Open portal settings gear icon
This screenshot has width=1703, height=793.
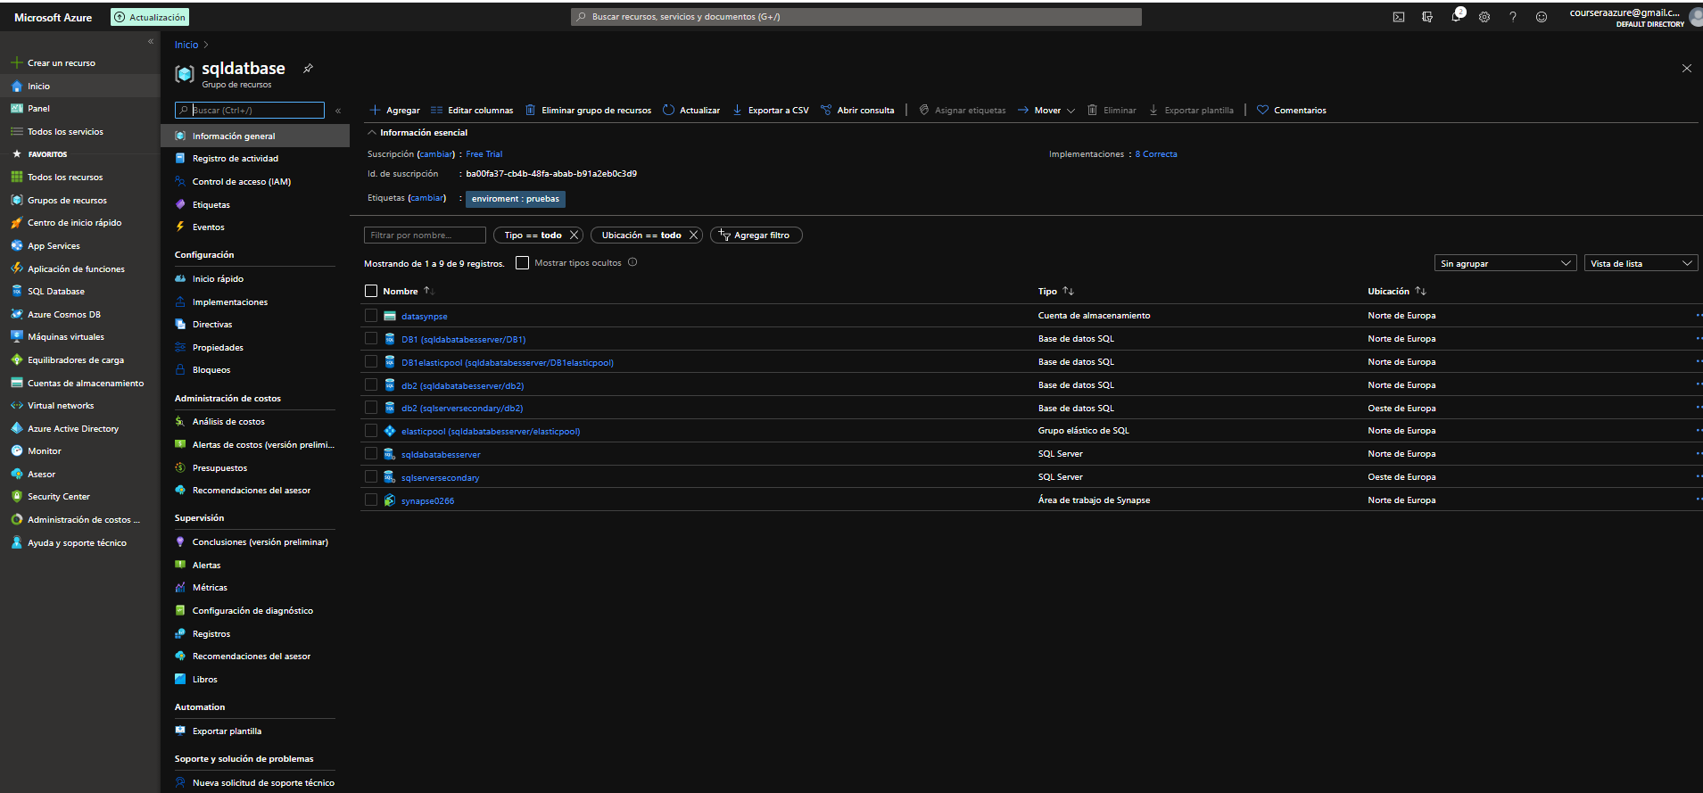pos(1484,17)
